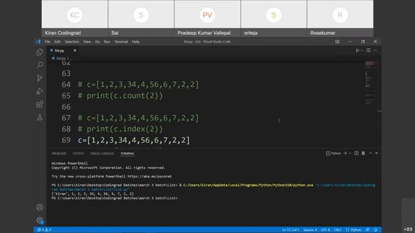The width and height of the screenshot is (415, 233).
Task: Open Run and Debug view
Action: pyautogui.click(x=40, y=91)
